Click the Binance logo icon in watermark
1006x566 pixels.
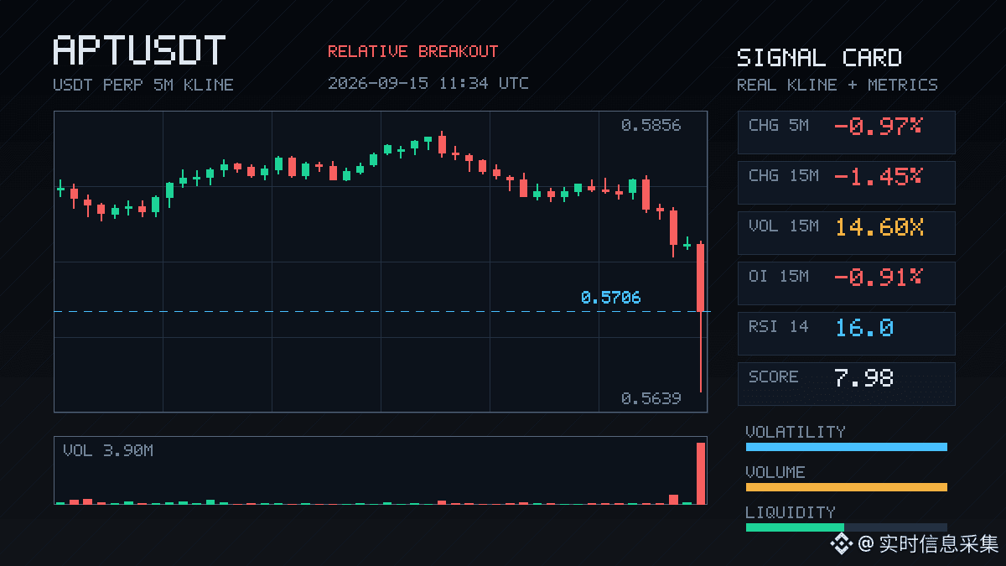point(841,545)
